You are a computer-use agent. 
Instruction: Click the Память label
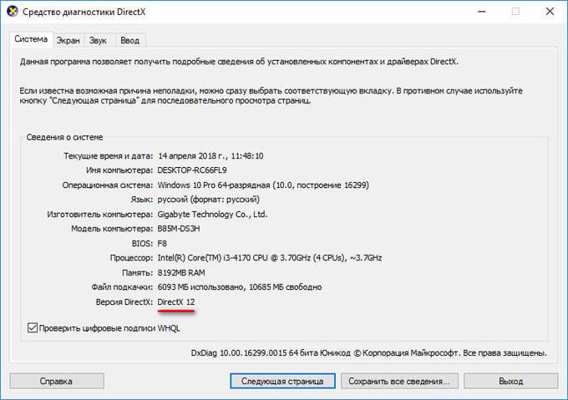pyautogui.click(x=138, y=272)
